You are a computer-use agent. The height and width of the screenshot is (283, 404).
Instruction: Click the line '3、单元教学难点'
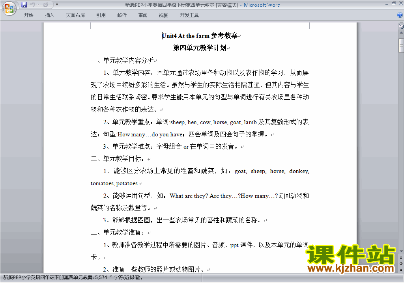tap(170, 147)
